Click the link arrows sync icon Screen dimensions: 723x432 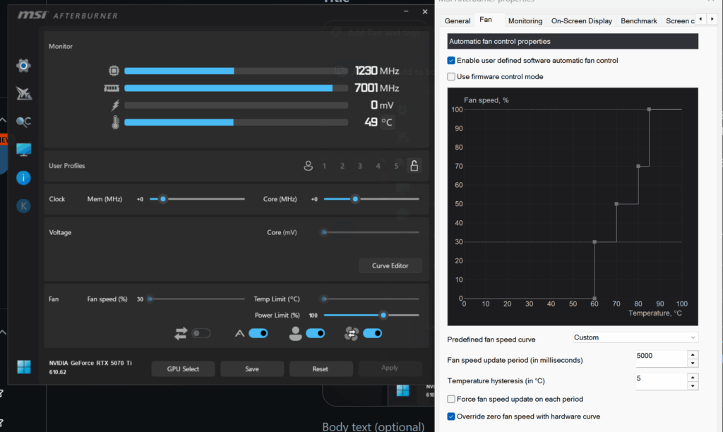point(181,333)
